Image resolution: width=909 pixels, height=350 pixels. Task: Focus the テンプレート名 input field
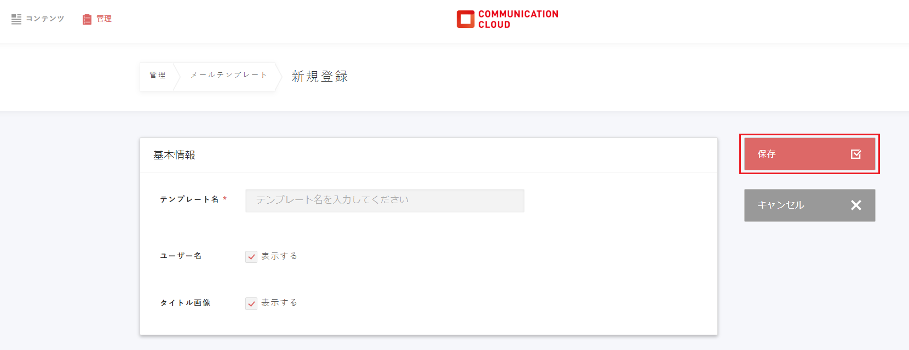[384, 200]
